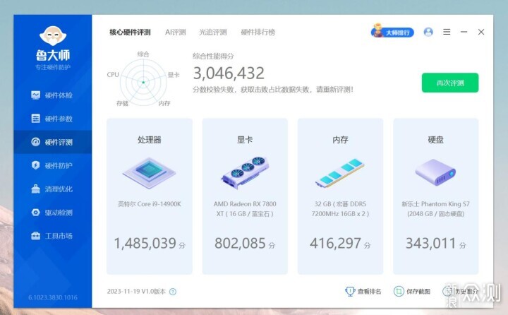Click the 处理器 CPU chip icon

[x=150, y=172]
